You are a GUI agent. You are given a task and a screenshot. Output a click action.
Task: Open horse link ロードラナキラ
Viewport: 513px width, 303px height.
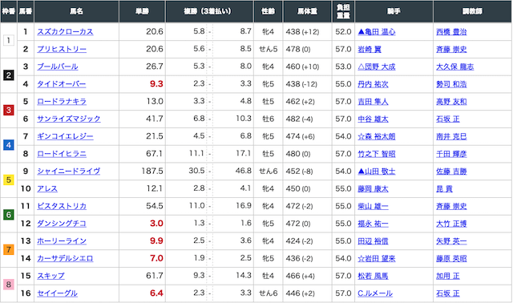(x=62, y=102)
